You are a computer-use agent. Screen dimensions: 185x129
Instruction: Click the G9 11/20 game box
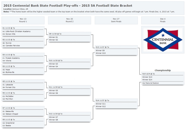(x=70, y=37)
